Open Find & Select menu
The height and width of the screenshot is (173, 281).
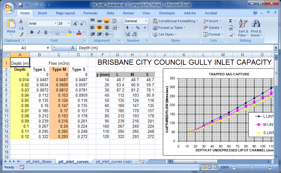(256, 28)
